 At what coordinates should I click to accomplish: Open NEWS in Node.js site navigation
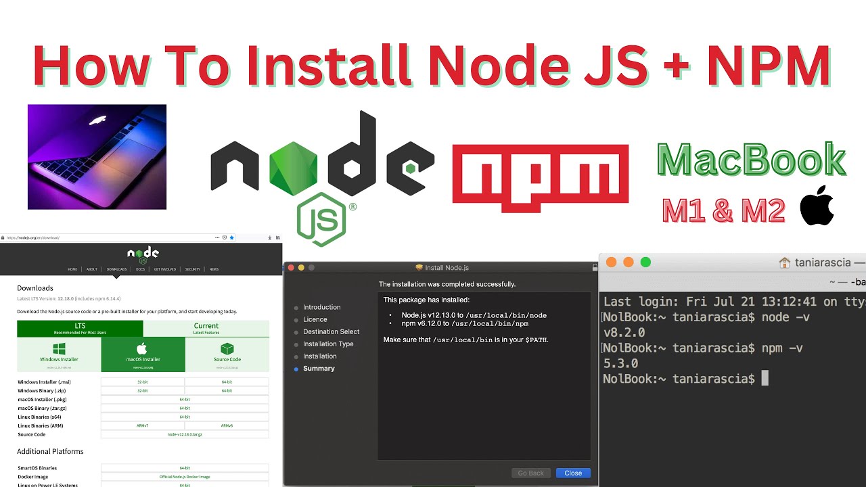point(214,269)
